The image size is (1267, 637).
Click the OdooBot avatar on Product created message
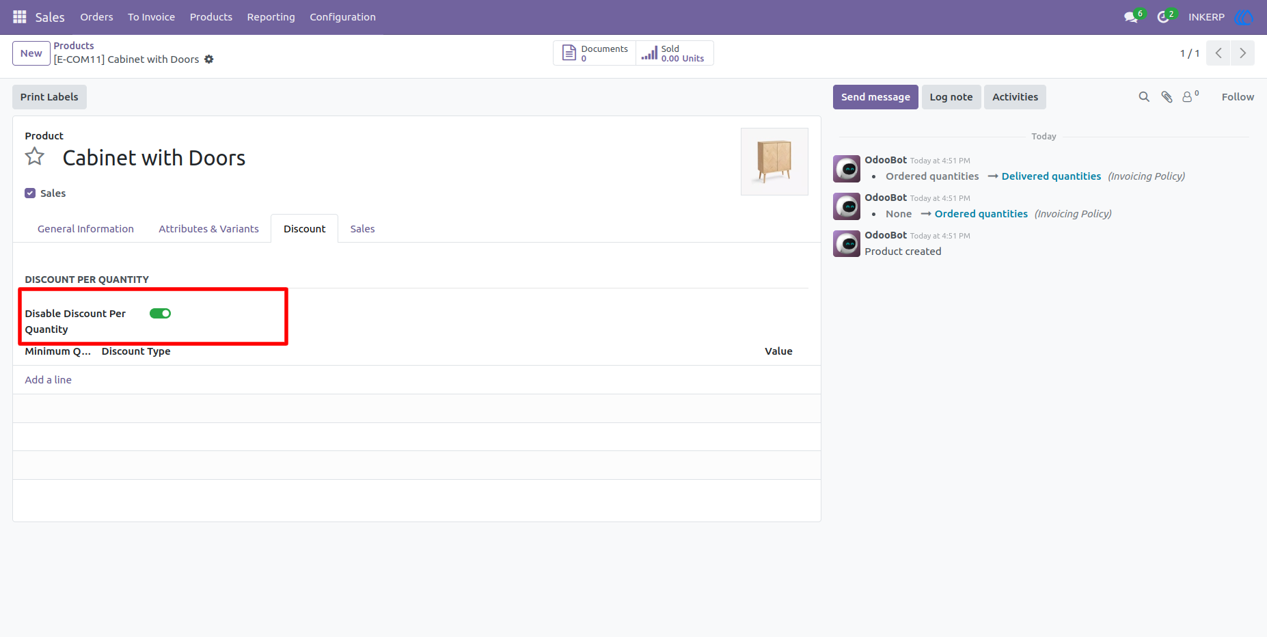pyautogui.click(x=847, y=244)
